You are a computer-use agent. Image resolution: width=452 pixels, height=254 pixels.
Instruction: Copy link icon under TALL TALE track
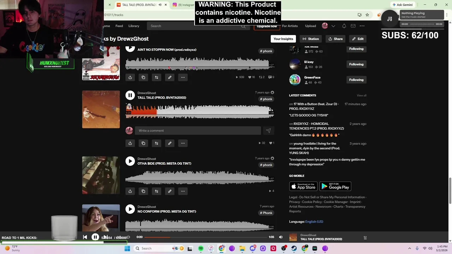coord(143,143)
